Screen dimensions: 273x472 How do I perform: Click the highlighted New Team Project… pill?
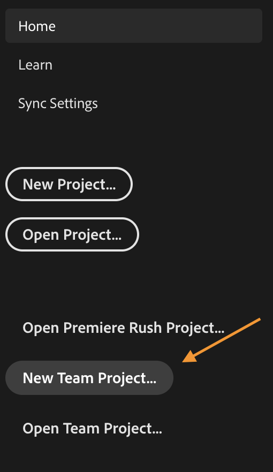pyautogui.click(x=89, y=378)
